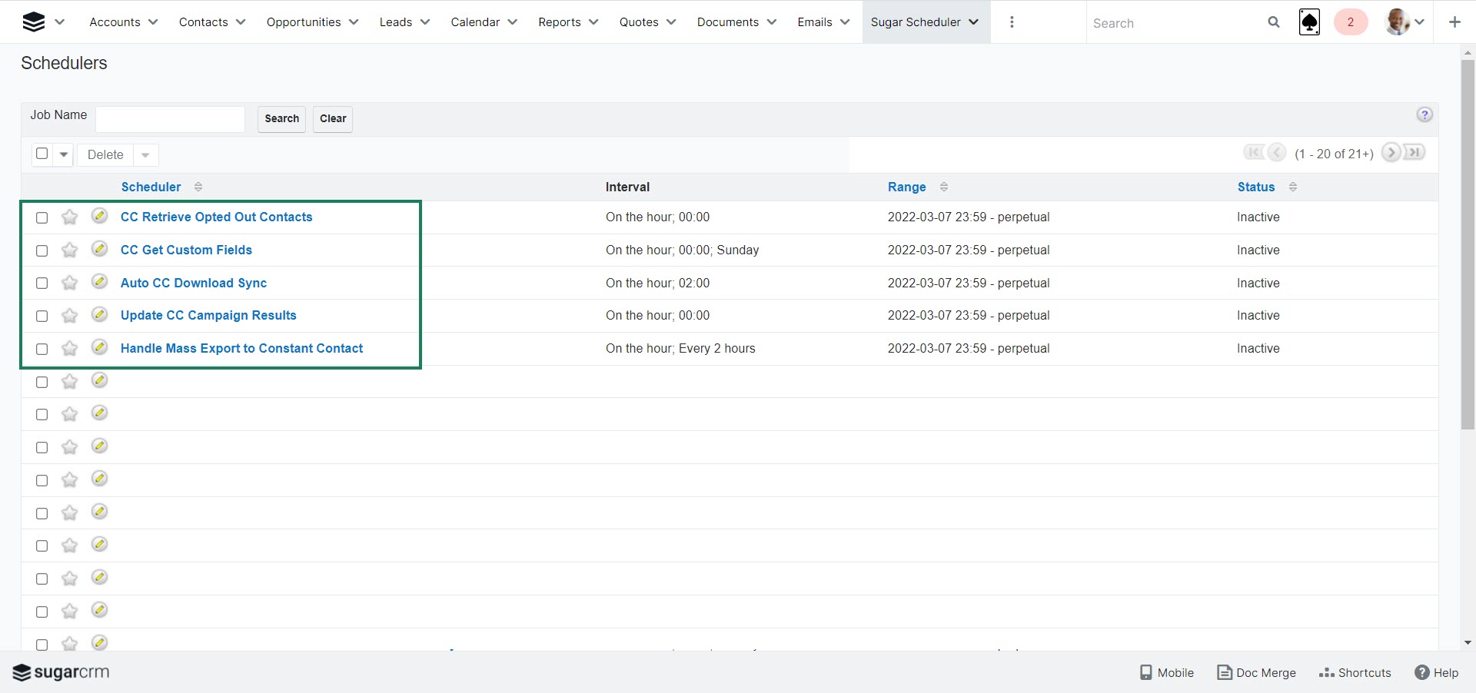Open the Documents module tab

(728, 22)
